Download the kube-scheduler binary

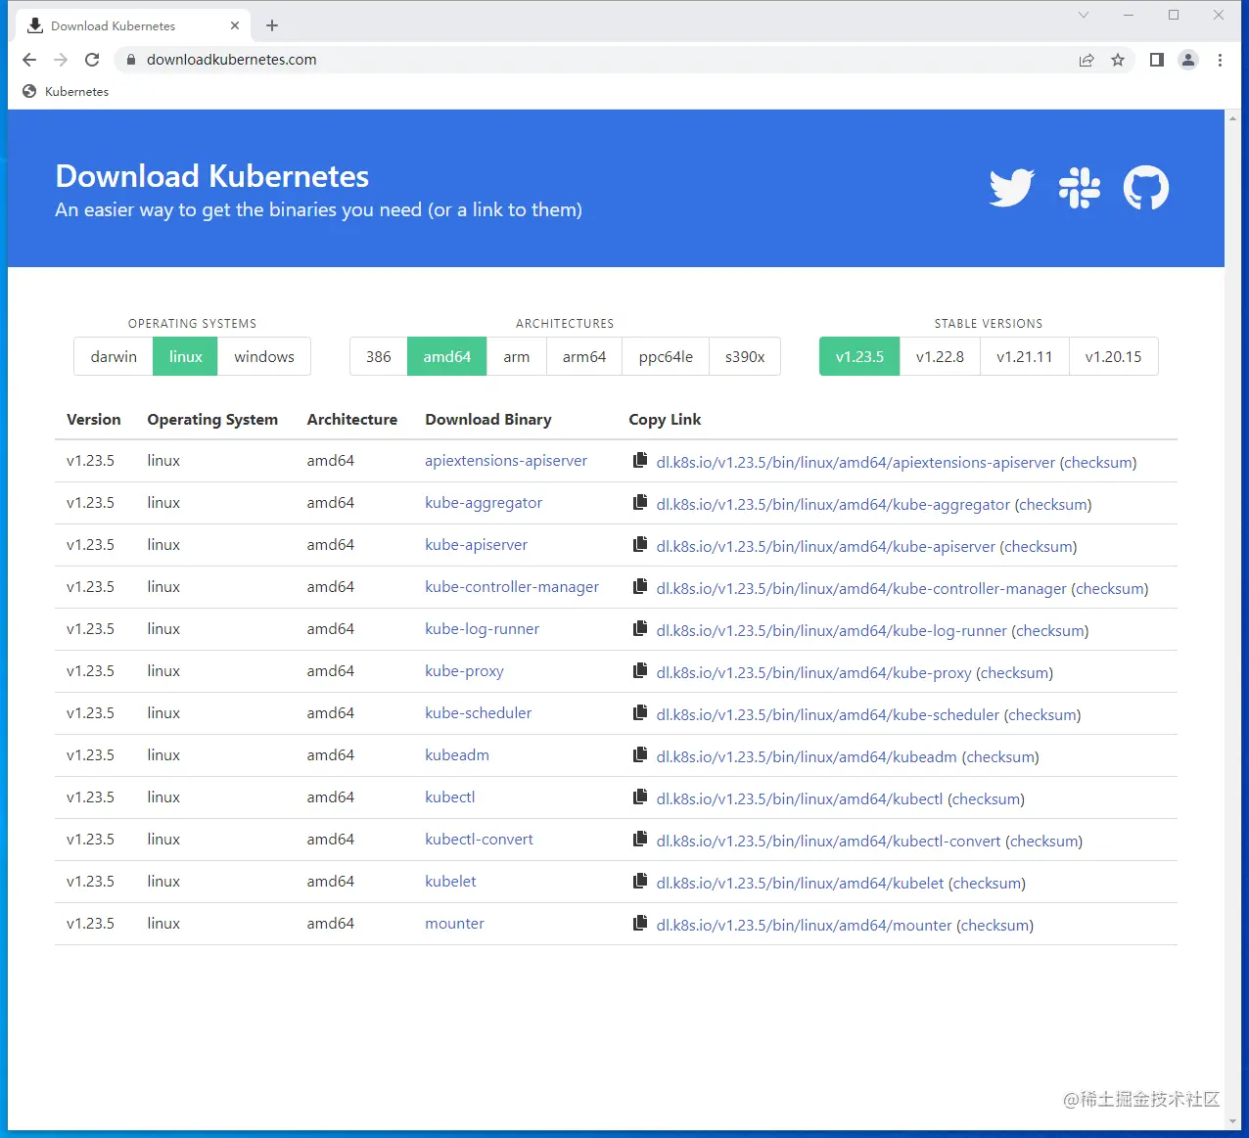pyautogui.click(x=478, y=712)
